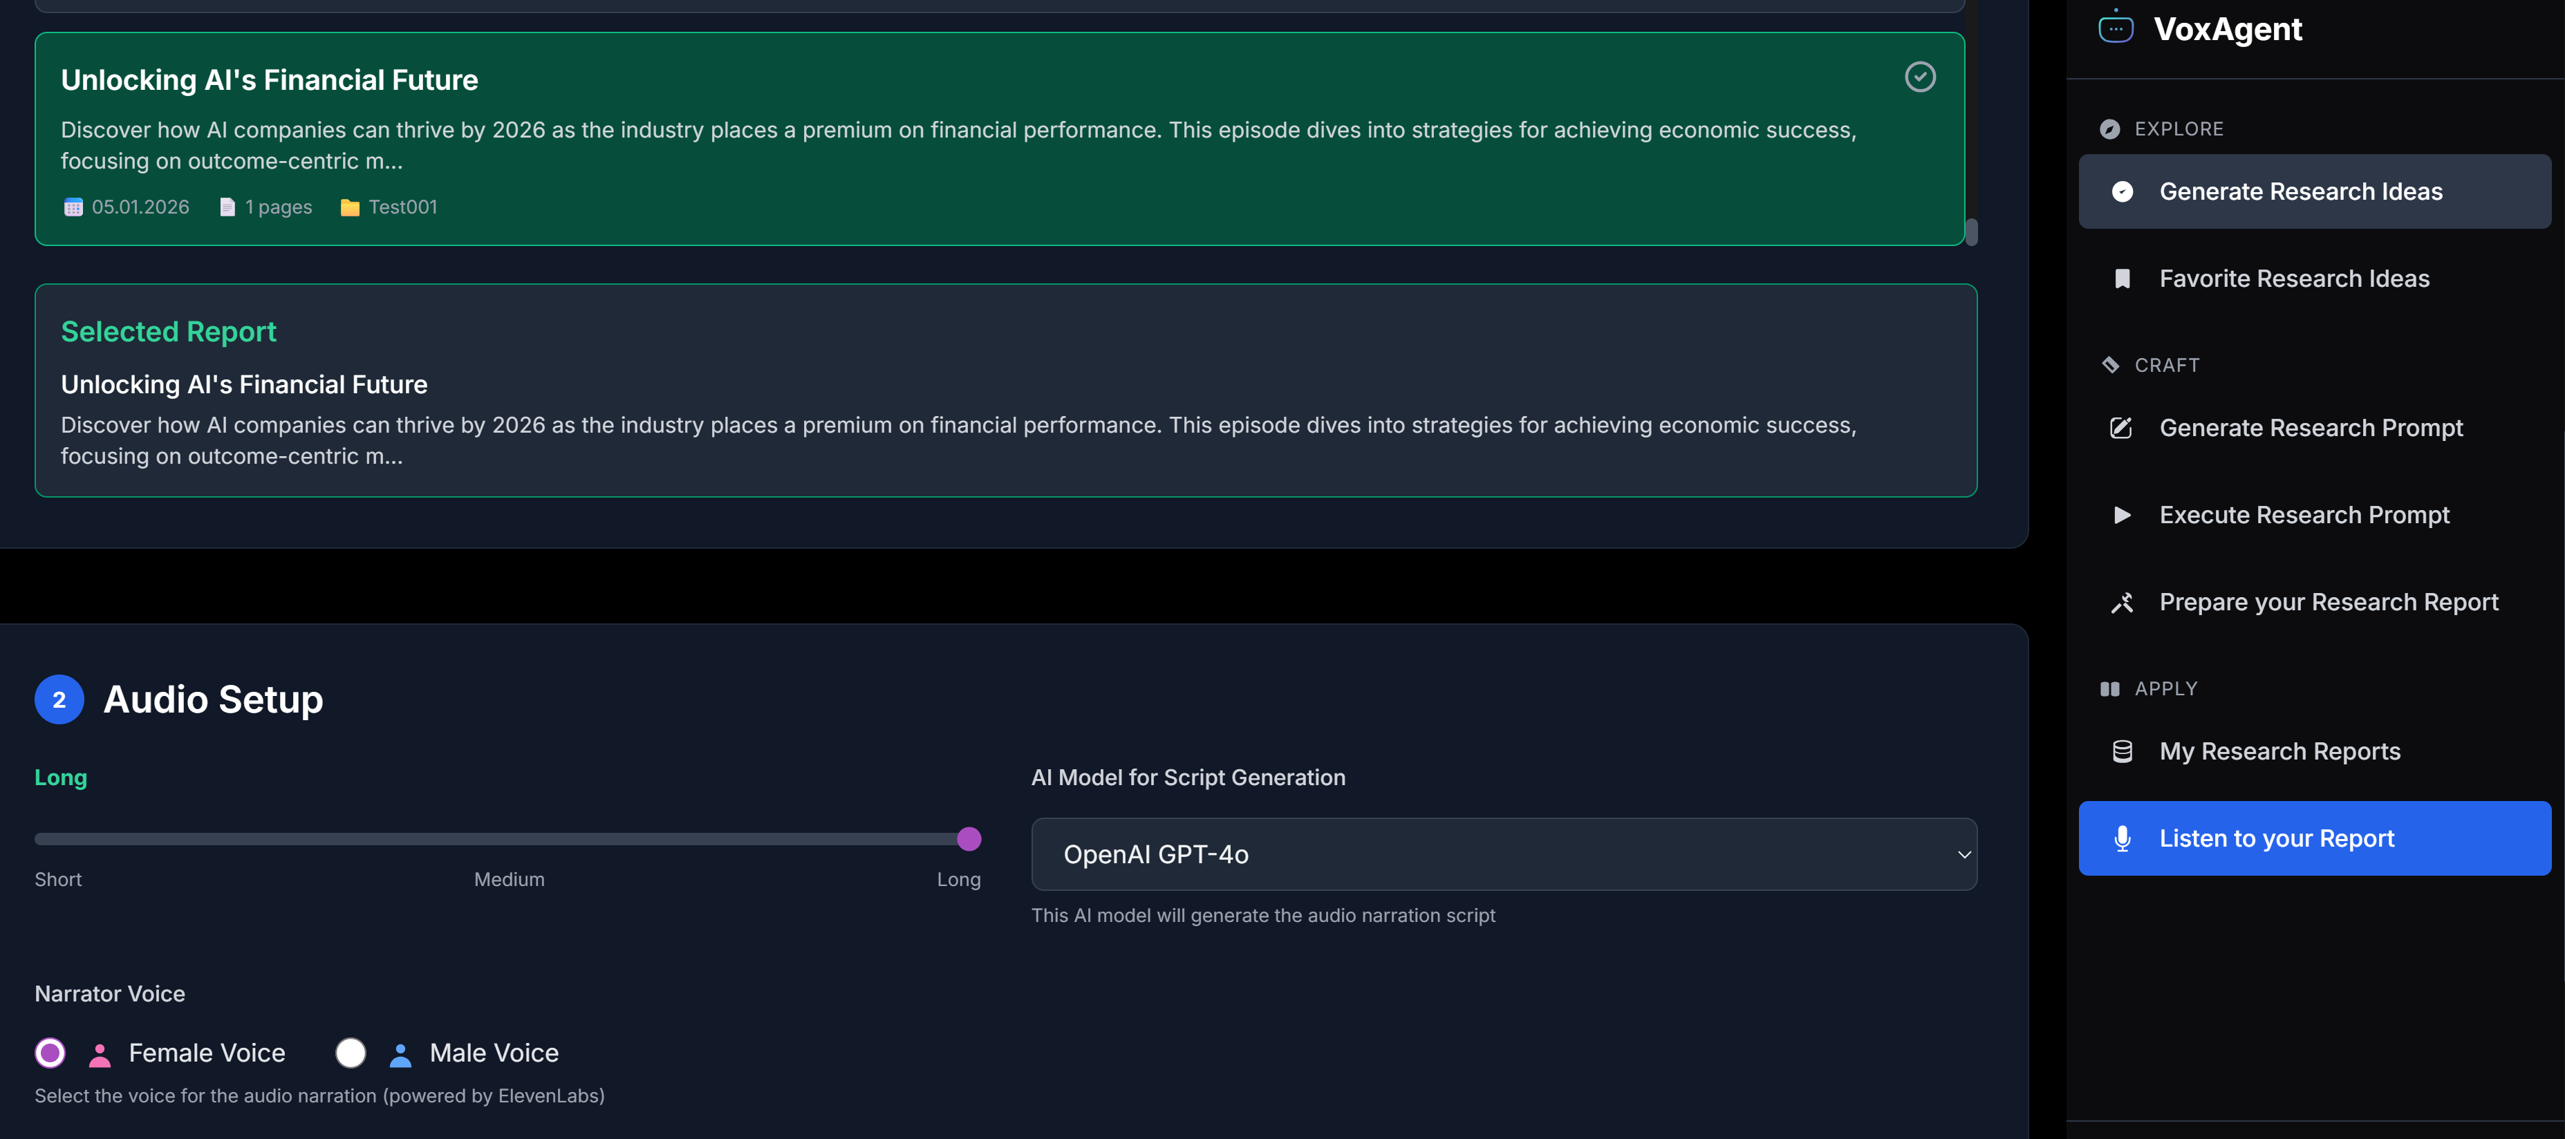Open the AI Model for Script Generation dropdown
The image size is (2565, 1139).
1502,854
